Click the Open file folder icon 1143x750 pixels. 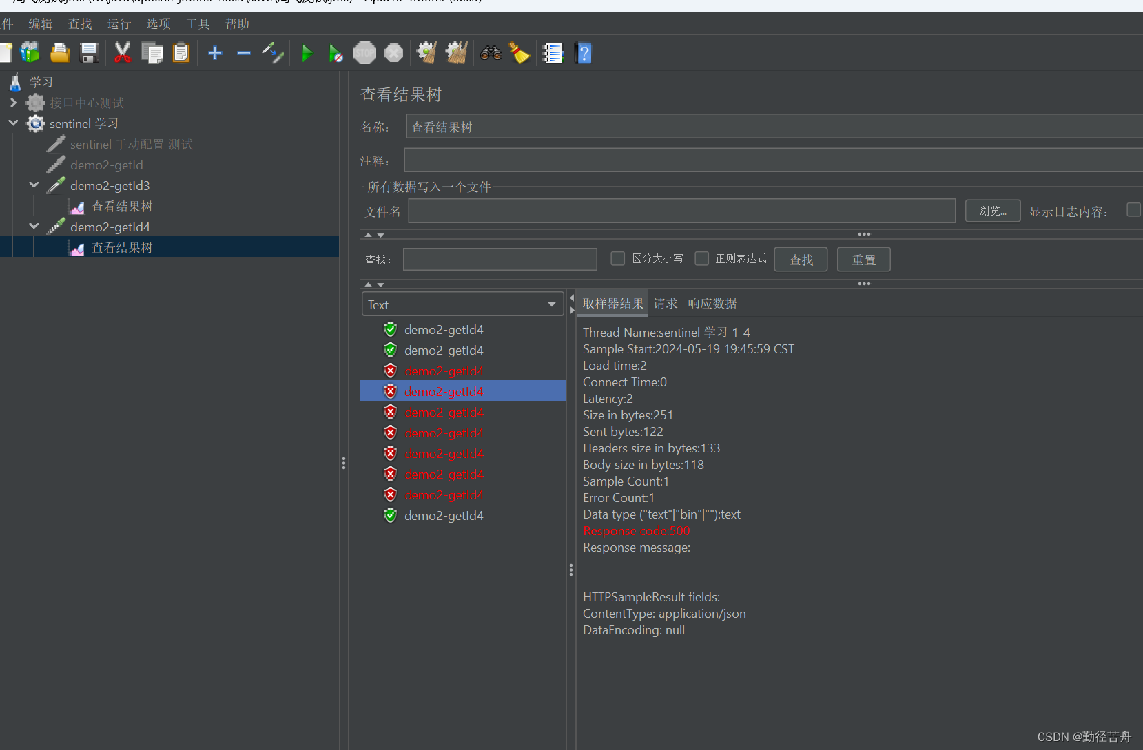click(x=60, y=53)
